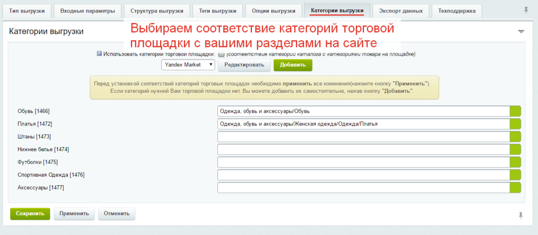This screenshot has height=235, width=538.
Task: Enable the marketplace categories checkbox
Action: (x=221, y=54)
